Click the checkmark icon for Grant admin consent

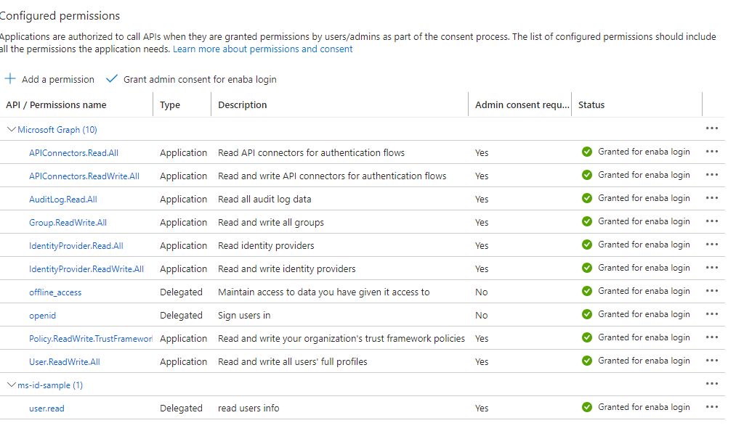coord(112,79)
